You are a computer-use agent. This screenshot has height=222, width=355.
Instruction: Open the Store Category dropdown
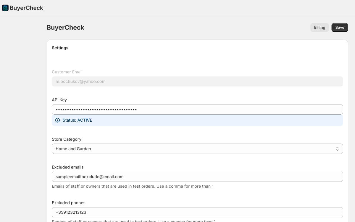pyautogui.click(x=197, y=149)
